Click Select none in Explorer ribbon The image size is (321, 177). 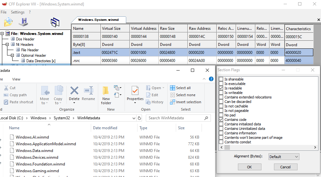point(183,95)
